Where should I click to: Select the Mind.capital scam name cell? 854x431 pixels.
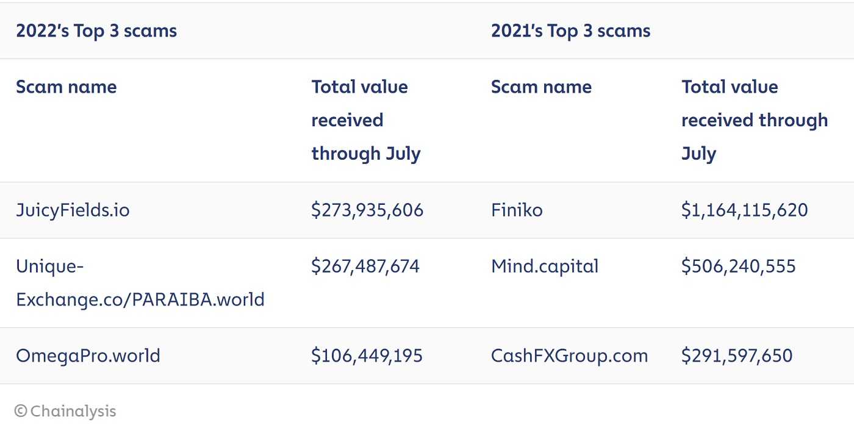point(545,266)
